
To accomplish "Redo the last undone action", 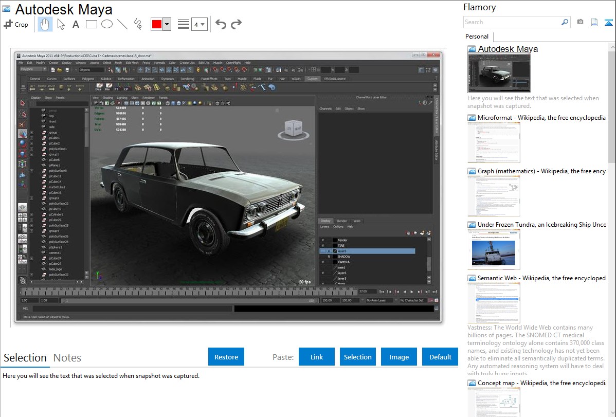I will [237, 24].
